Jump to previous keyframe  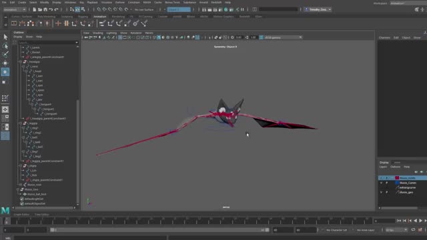410,221
